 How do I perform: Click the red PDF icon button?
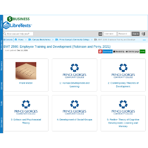pyautogui.click(x=100, y=51)
